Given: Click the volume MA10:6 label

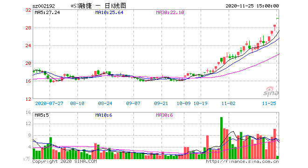Looking at the screenshot, I should [x=104, y=115].
